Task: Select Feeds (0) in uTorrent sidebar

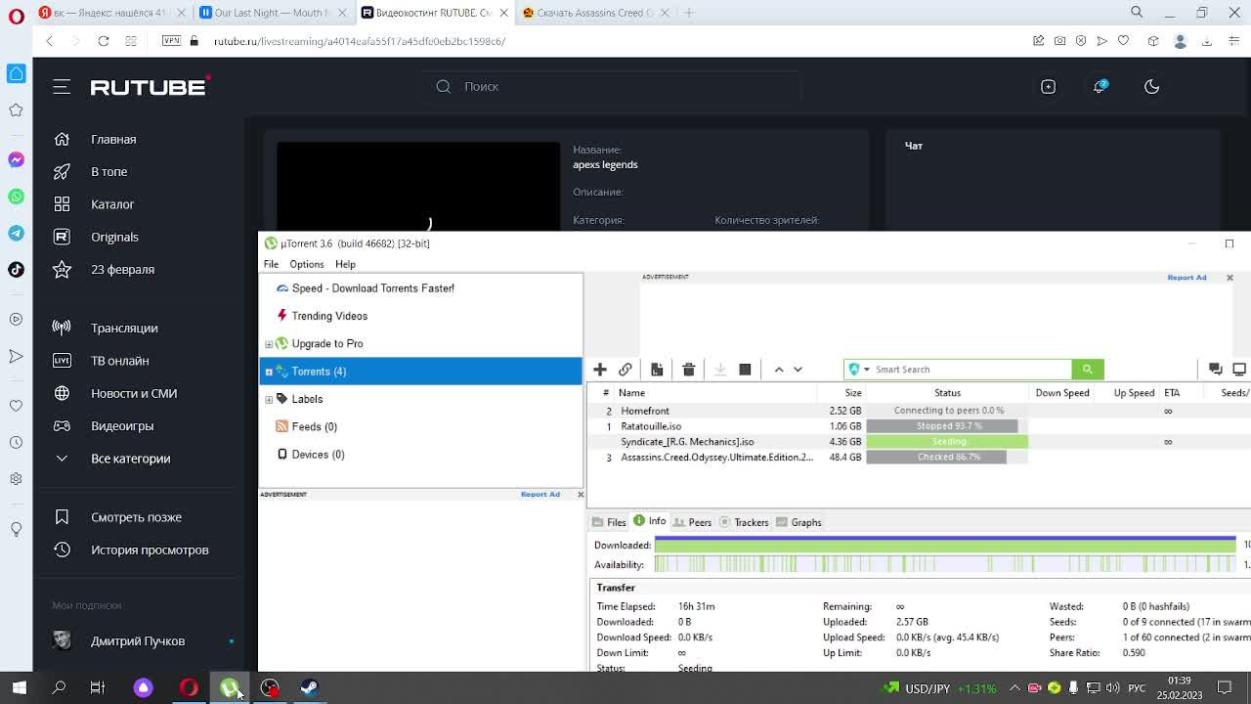Action: coord(314,427)
